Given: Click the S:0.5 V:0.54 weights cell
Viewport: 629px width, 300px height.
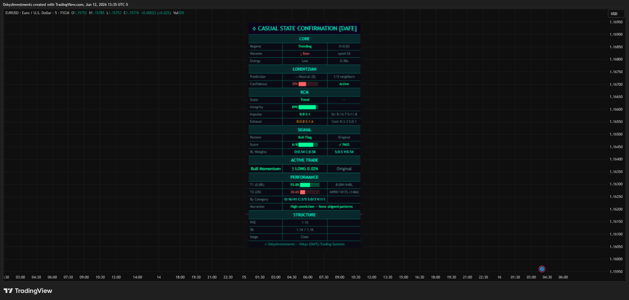Looking at the screenshot, I should [x=344, y=152].
